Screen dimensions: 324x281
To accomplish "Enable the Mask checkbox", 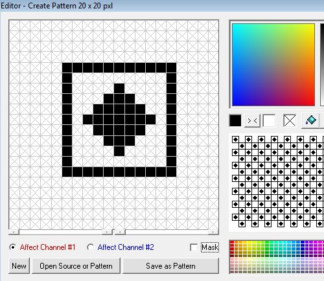I will click(x=194, y=247).
